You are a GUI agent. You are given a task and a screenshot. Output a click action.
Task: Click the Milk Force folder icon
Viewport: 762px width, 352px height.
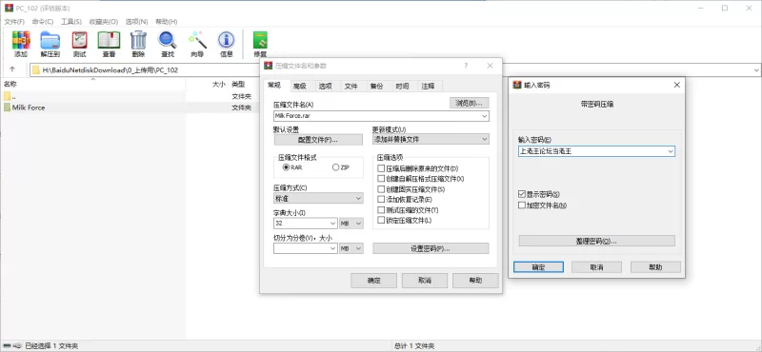[7, 108]
